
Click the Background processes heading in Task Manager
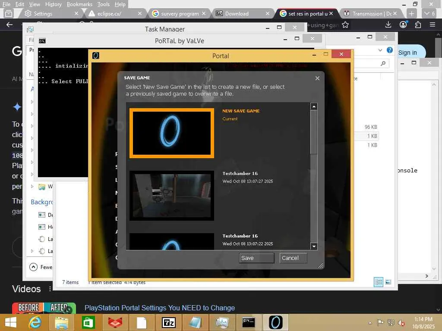[x=42, y=202]
